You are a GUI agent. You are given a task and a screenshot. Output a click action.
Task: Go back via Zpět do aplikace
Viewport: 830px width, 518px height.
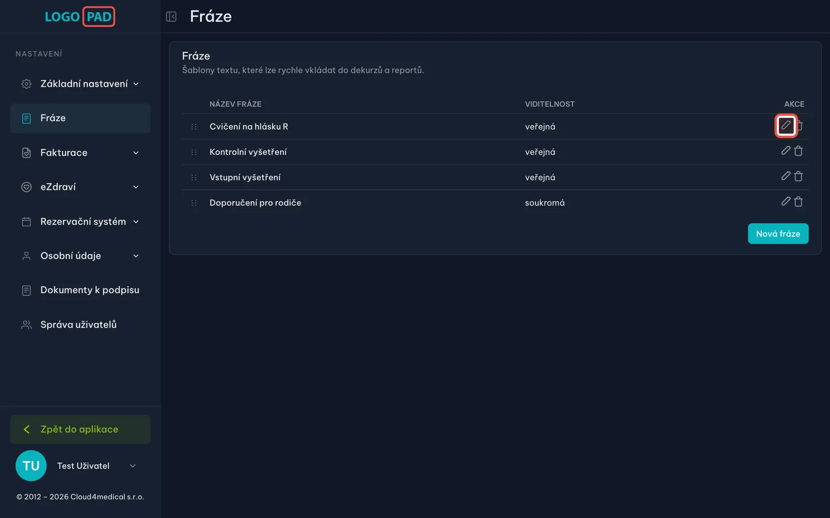[80, 429]
